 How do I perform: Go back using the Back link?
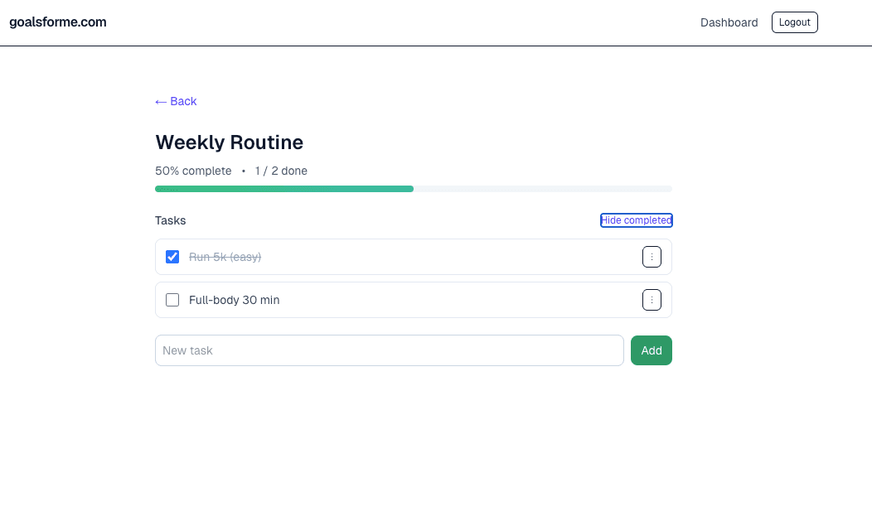176,101
